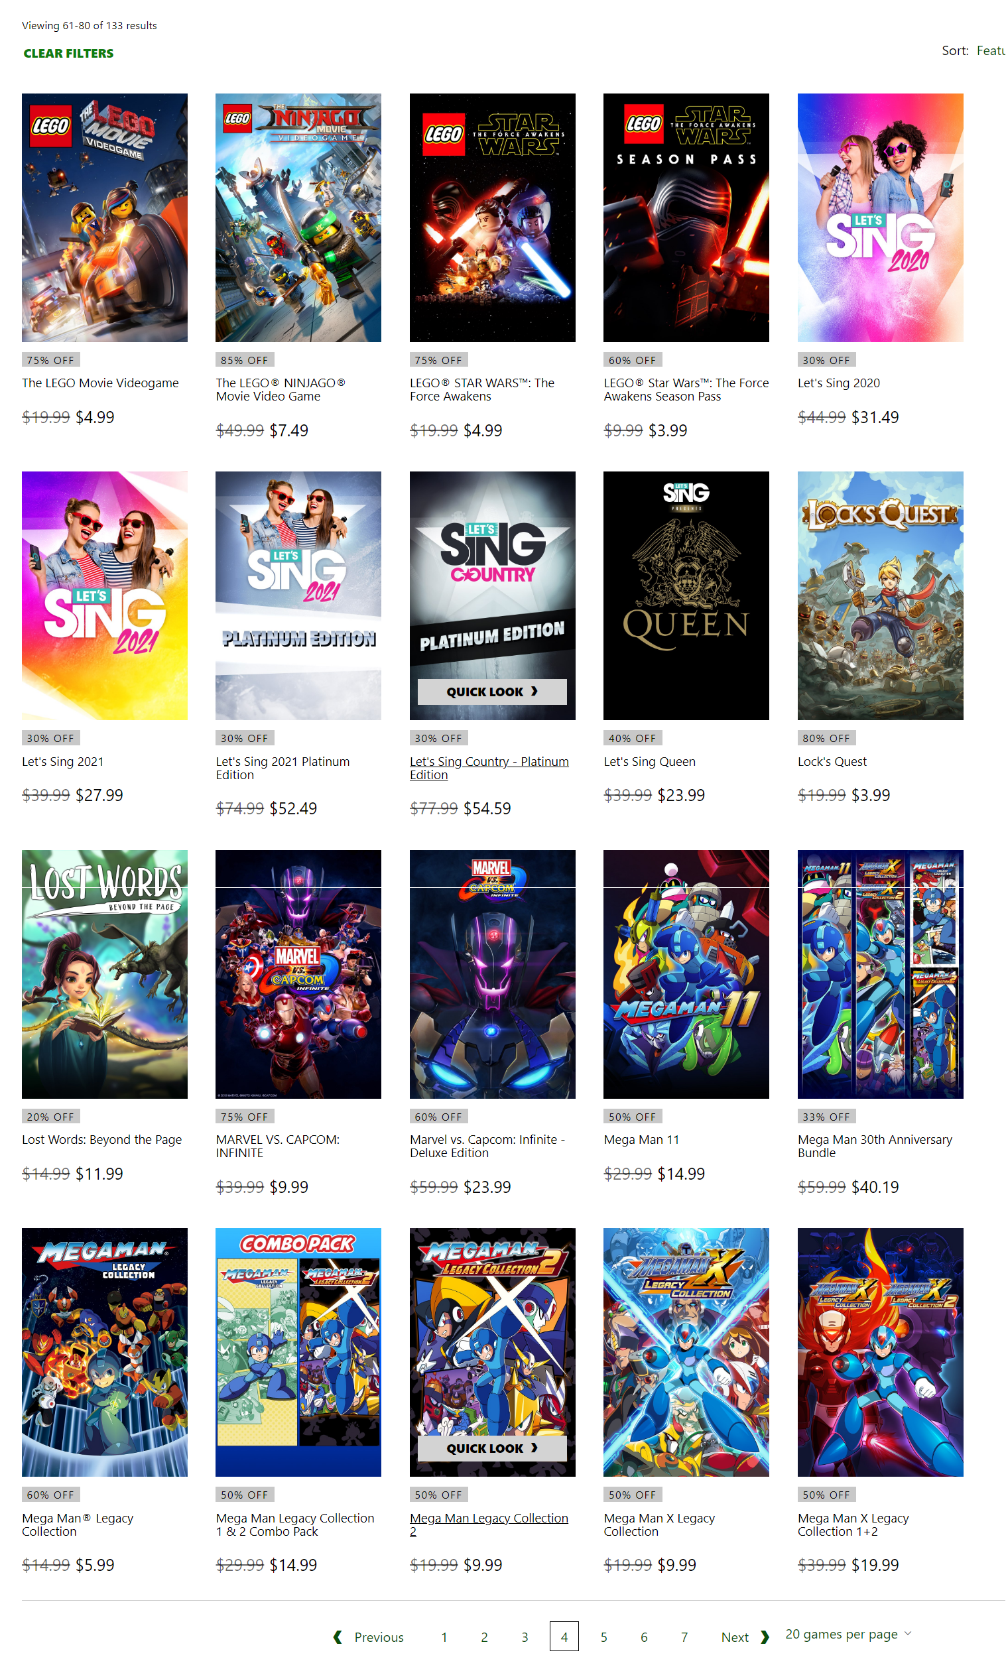The image size is (1006, 1677).
Task: Open Lost Words: Beyond the Page cover
Action: point(104,974)
